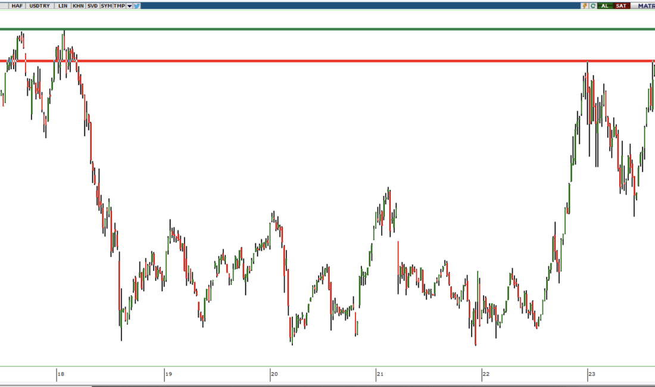
Task: Click the HAF period button
Action: pos(17,5)
